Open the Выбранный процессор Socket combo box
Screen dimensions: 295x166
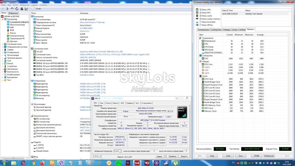(x=118, y=151)
